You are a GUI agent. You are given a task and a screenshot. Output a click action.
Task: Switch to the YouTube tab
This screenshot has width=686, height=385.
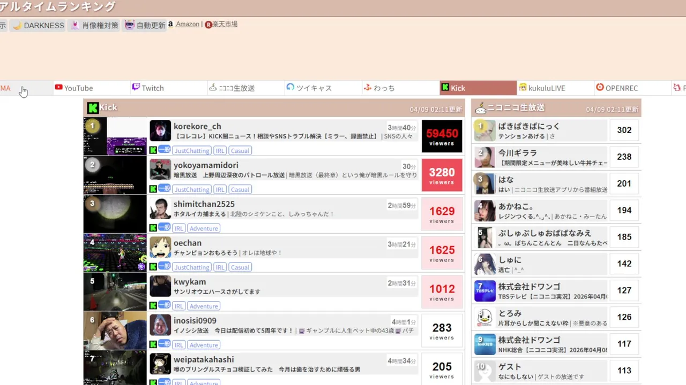pyautogui.click(x=91, y=88)
